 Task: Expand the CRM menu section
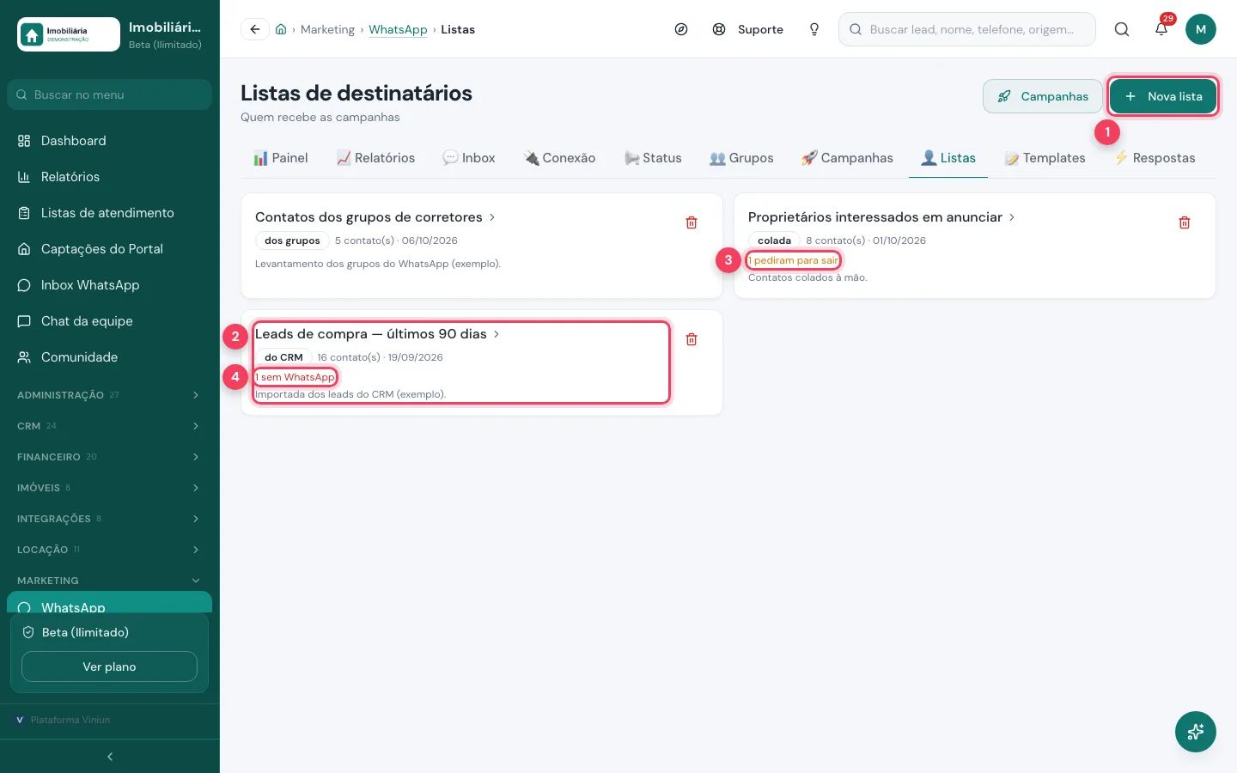coord(109,426)
